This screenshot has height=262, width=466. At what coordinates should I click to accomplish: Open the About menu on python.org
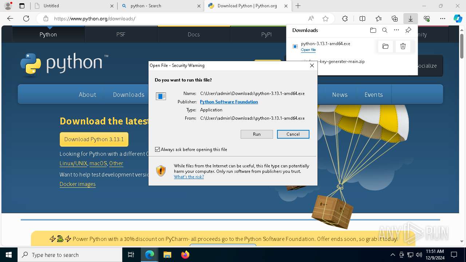[87, 95]
